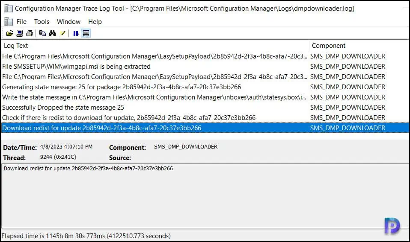
Task: Click the Print toolbar icon
Action: (30, 33)
